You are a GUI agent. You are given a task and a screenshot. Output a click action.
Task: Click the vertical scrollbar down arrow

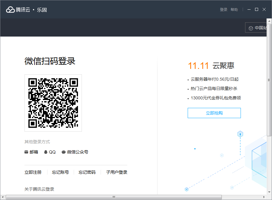pos(269,192)
